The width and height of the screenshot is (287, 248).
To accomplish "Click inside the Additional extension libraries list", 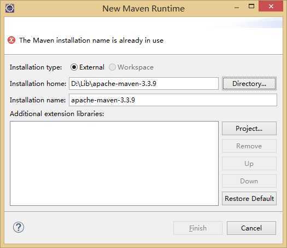I will (114, 163).
